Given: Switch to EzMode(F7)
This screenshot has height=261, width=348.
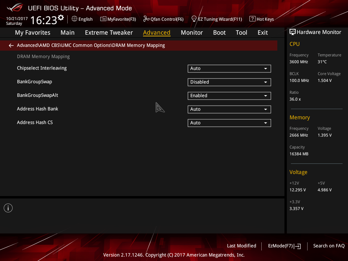Looking at the screenshot, I should click(280, 246).
